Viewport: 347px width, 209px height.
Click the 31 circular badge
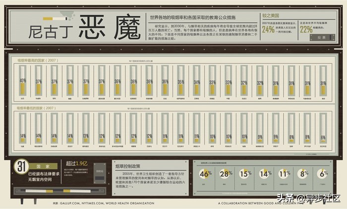coord(21,166)
